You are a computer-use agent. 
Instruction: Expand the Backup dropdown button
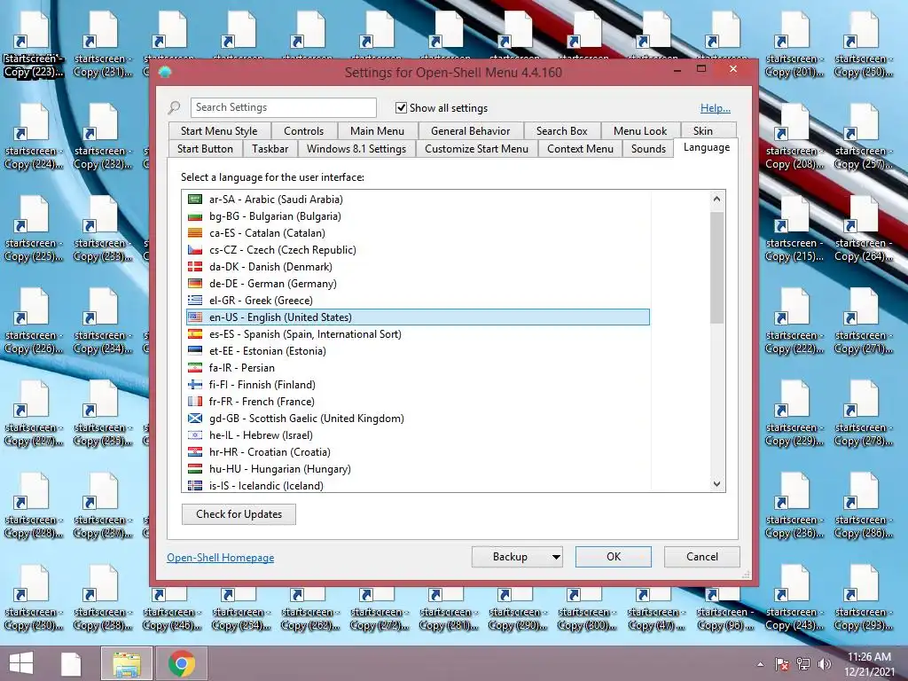click(556, 557)
